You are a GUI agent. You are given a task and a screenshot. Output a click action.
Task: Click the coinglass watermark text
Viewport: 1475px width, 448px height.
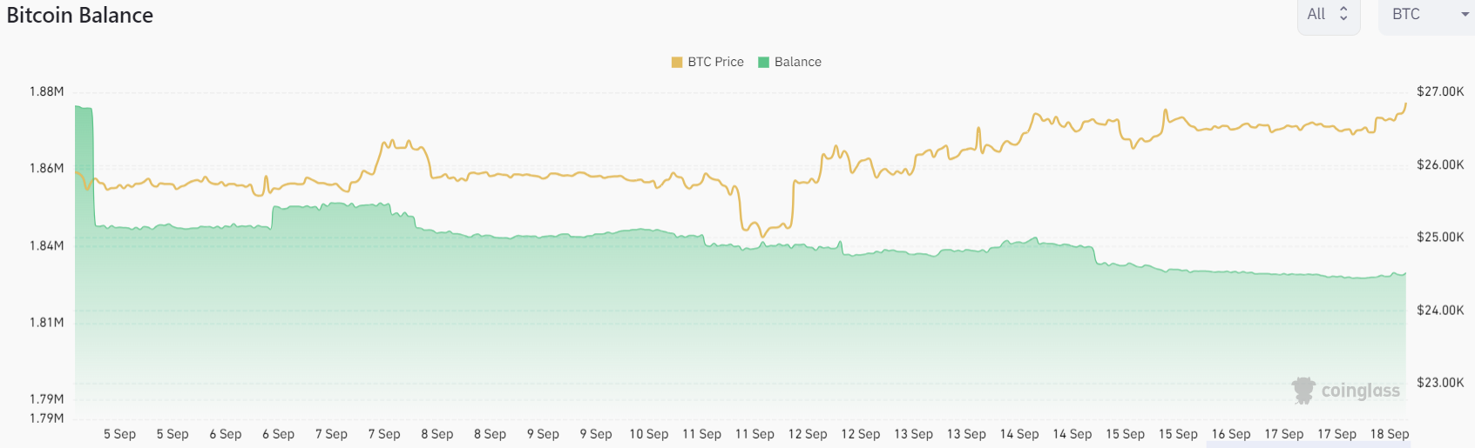pyautogui.click(x=1360, y=391)
